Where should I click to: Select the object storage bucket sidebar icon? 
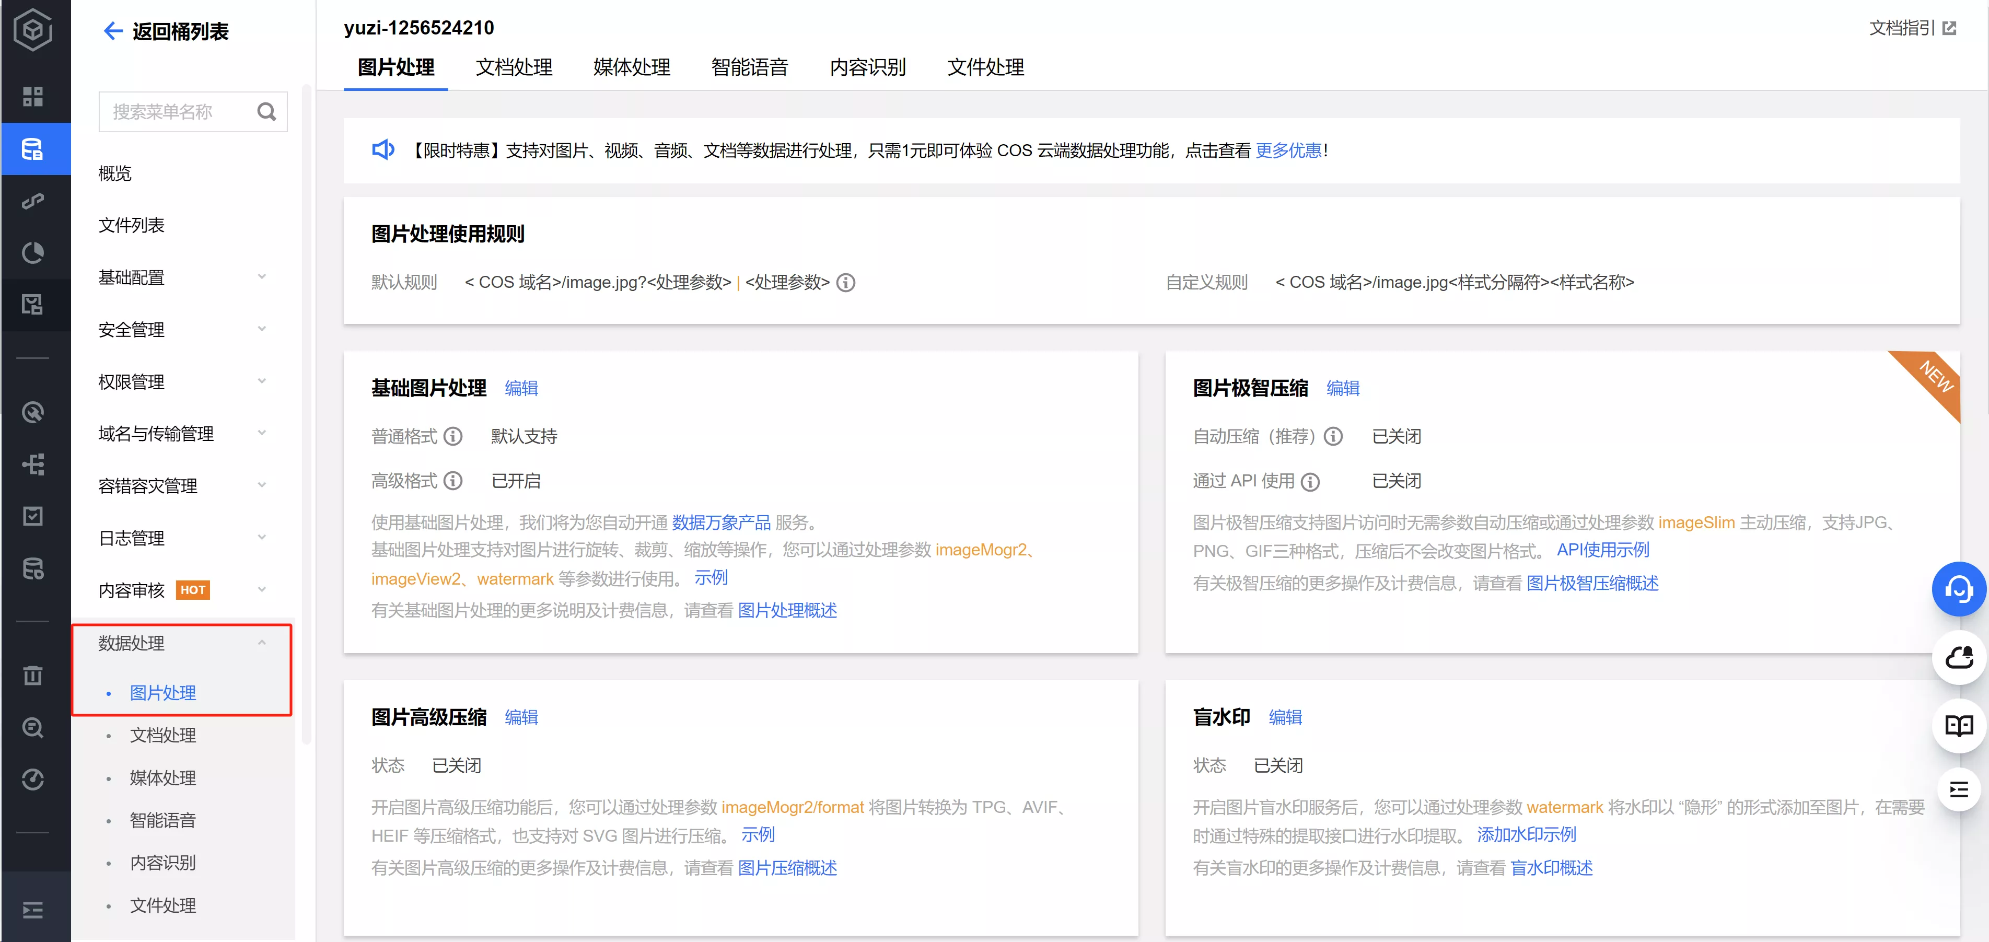coord(33,149)
